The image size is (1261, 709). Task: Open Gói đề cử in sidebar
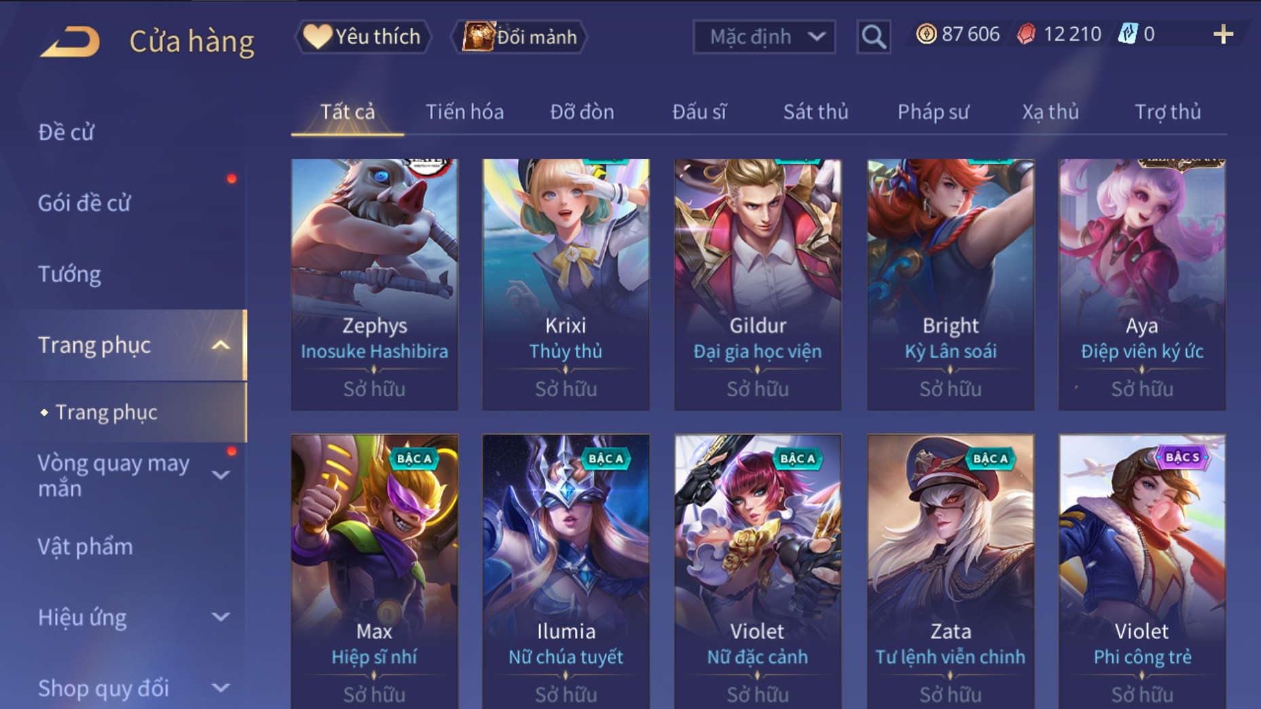(x=84, y=203)
